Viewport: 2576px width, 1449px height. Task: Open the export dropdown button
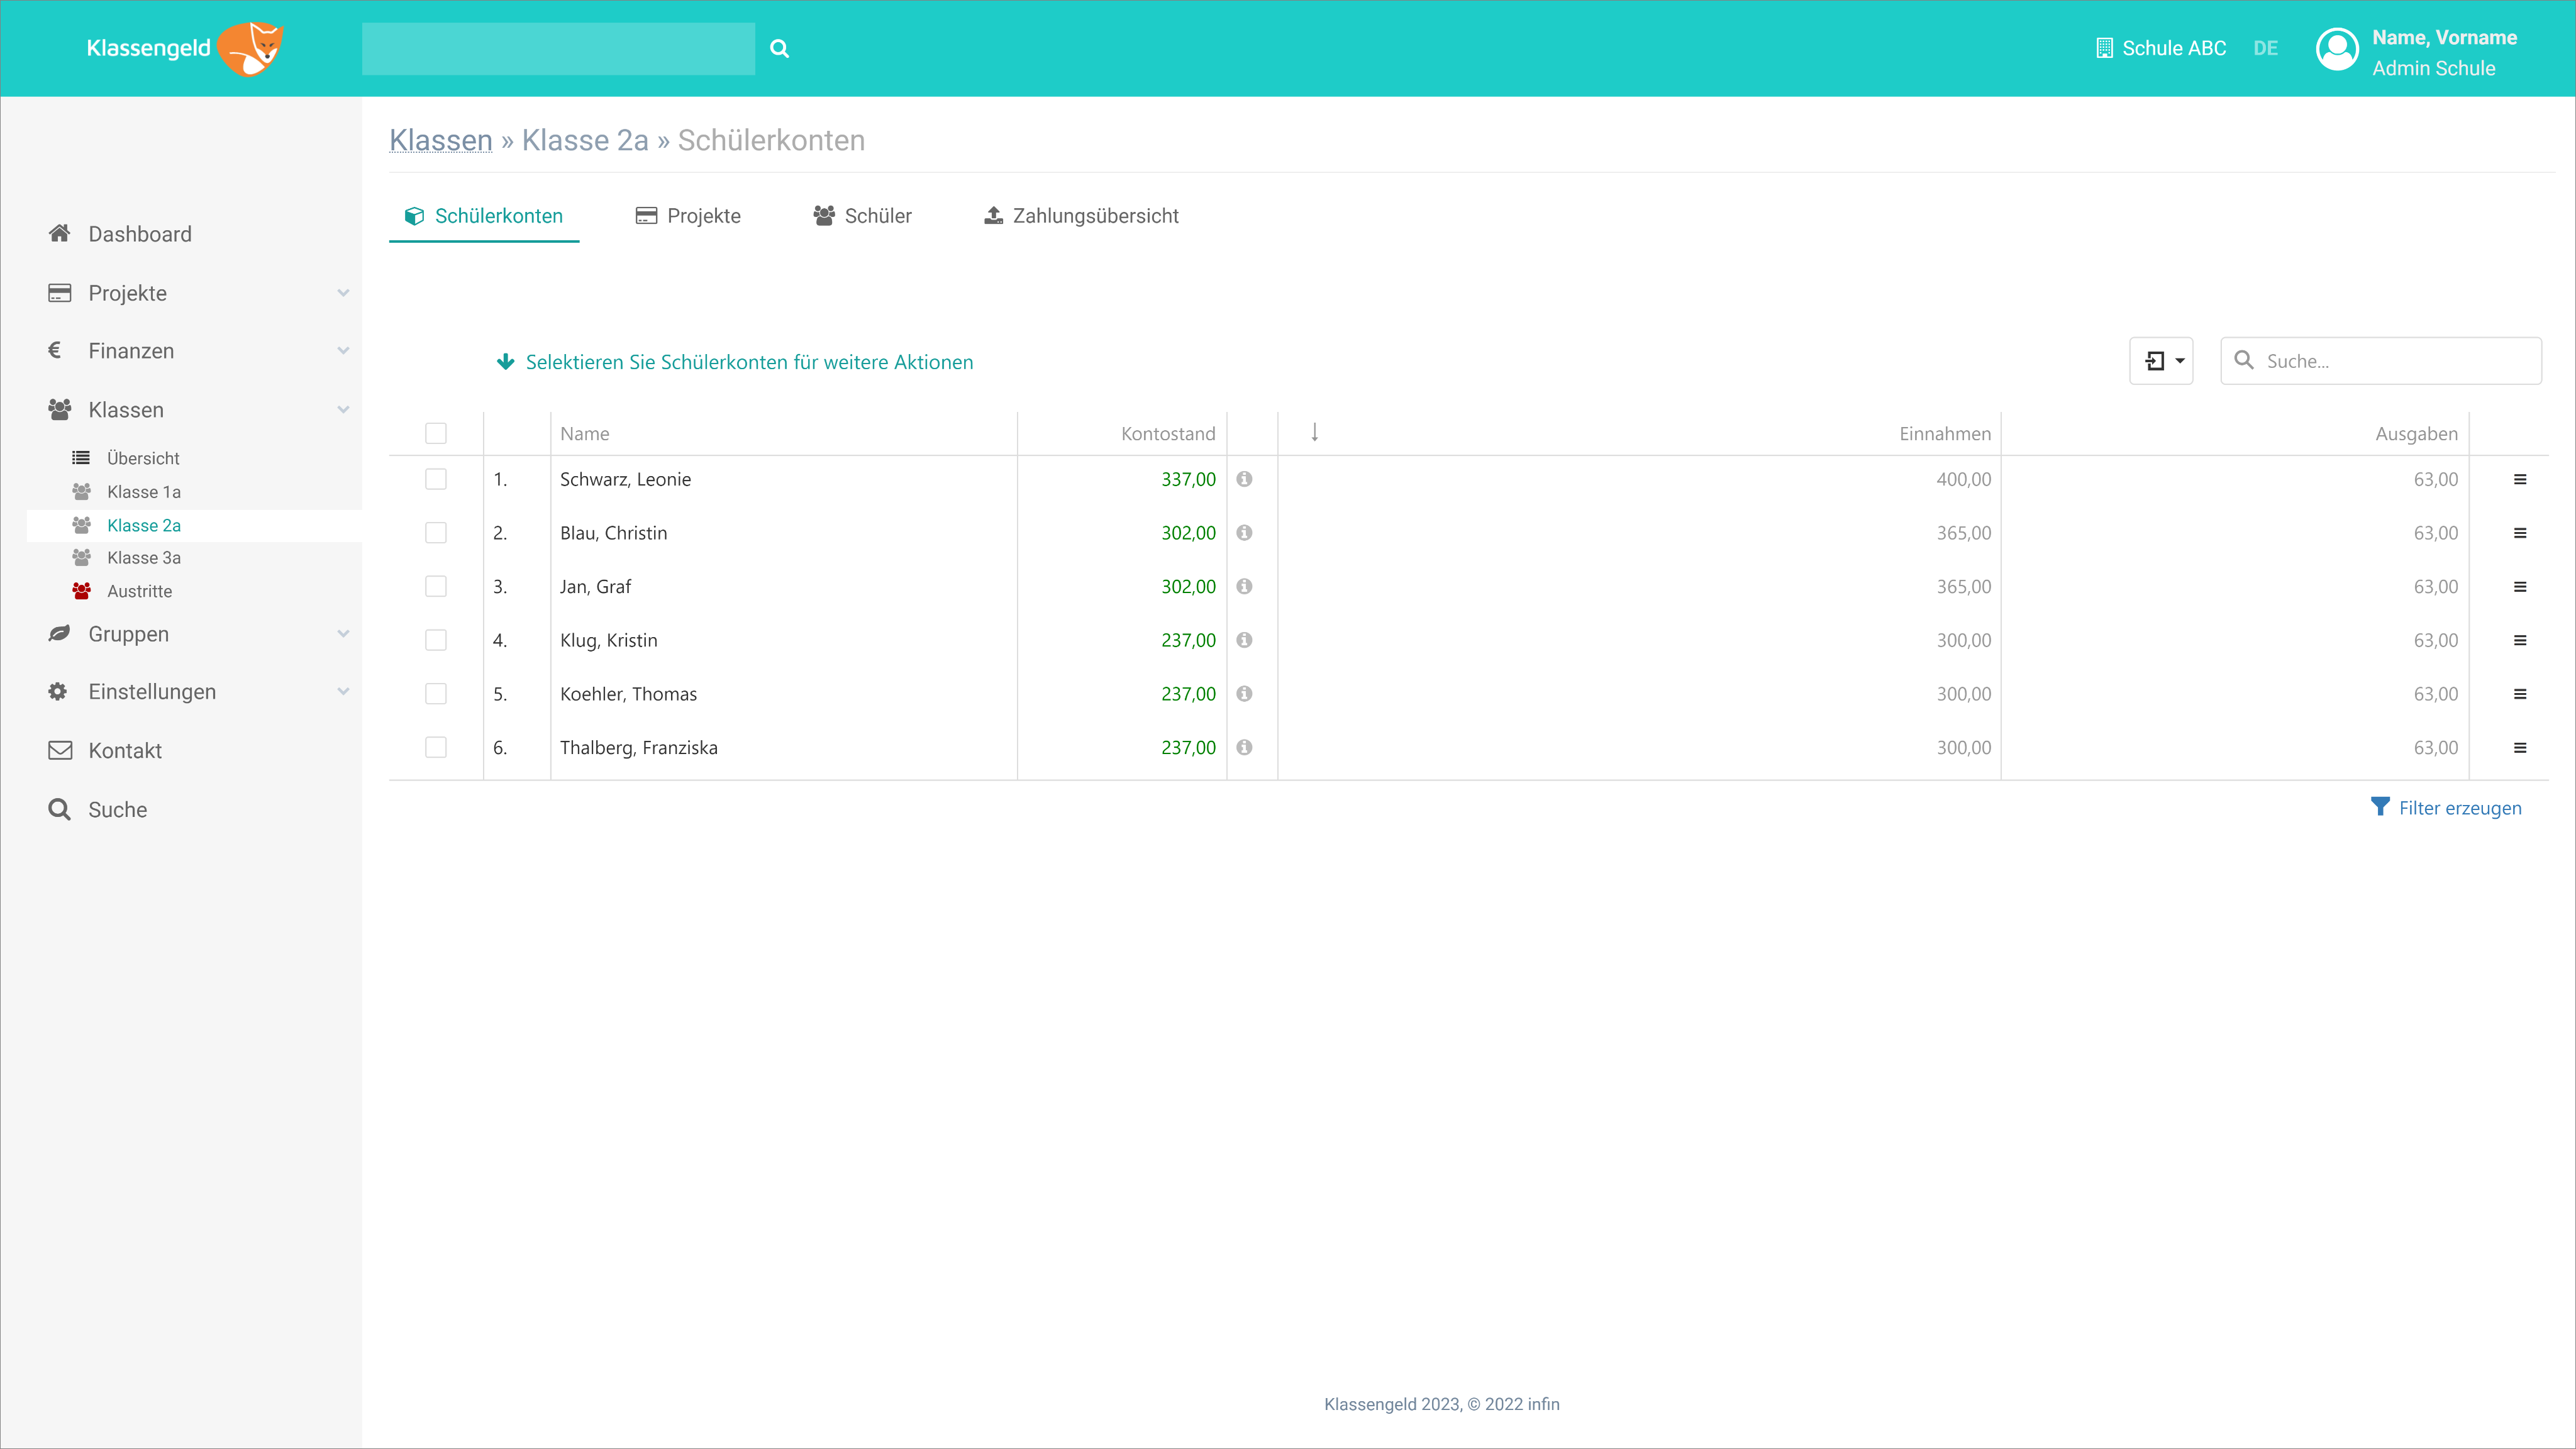(2161, 361)
